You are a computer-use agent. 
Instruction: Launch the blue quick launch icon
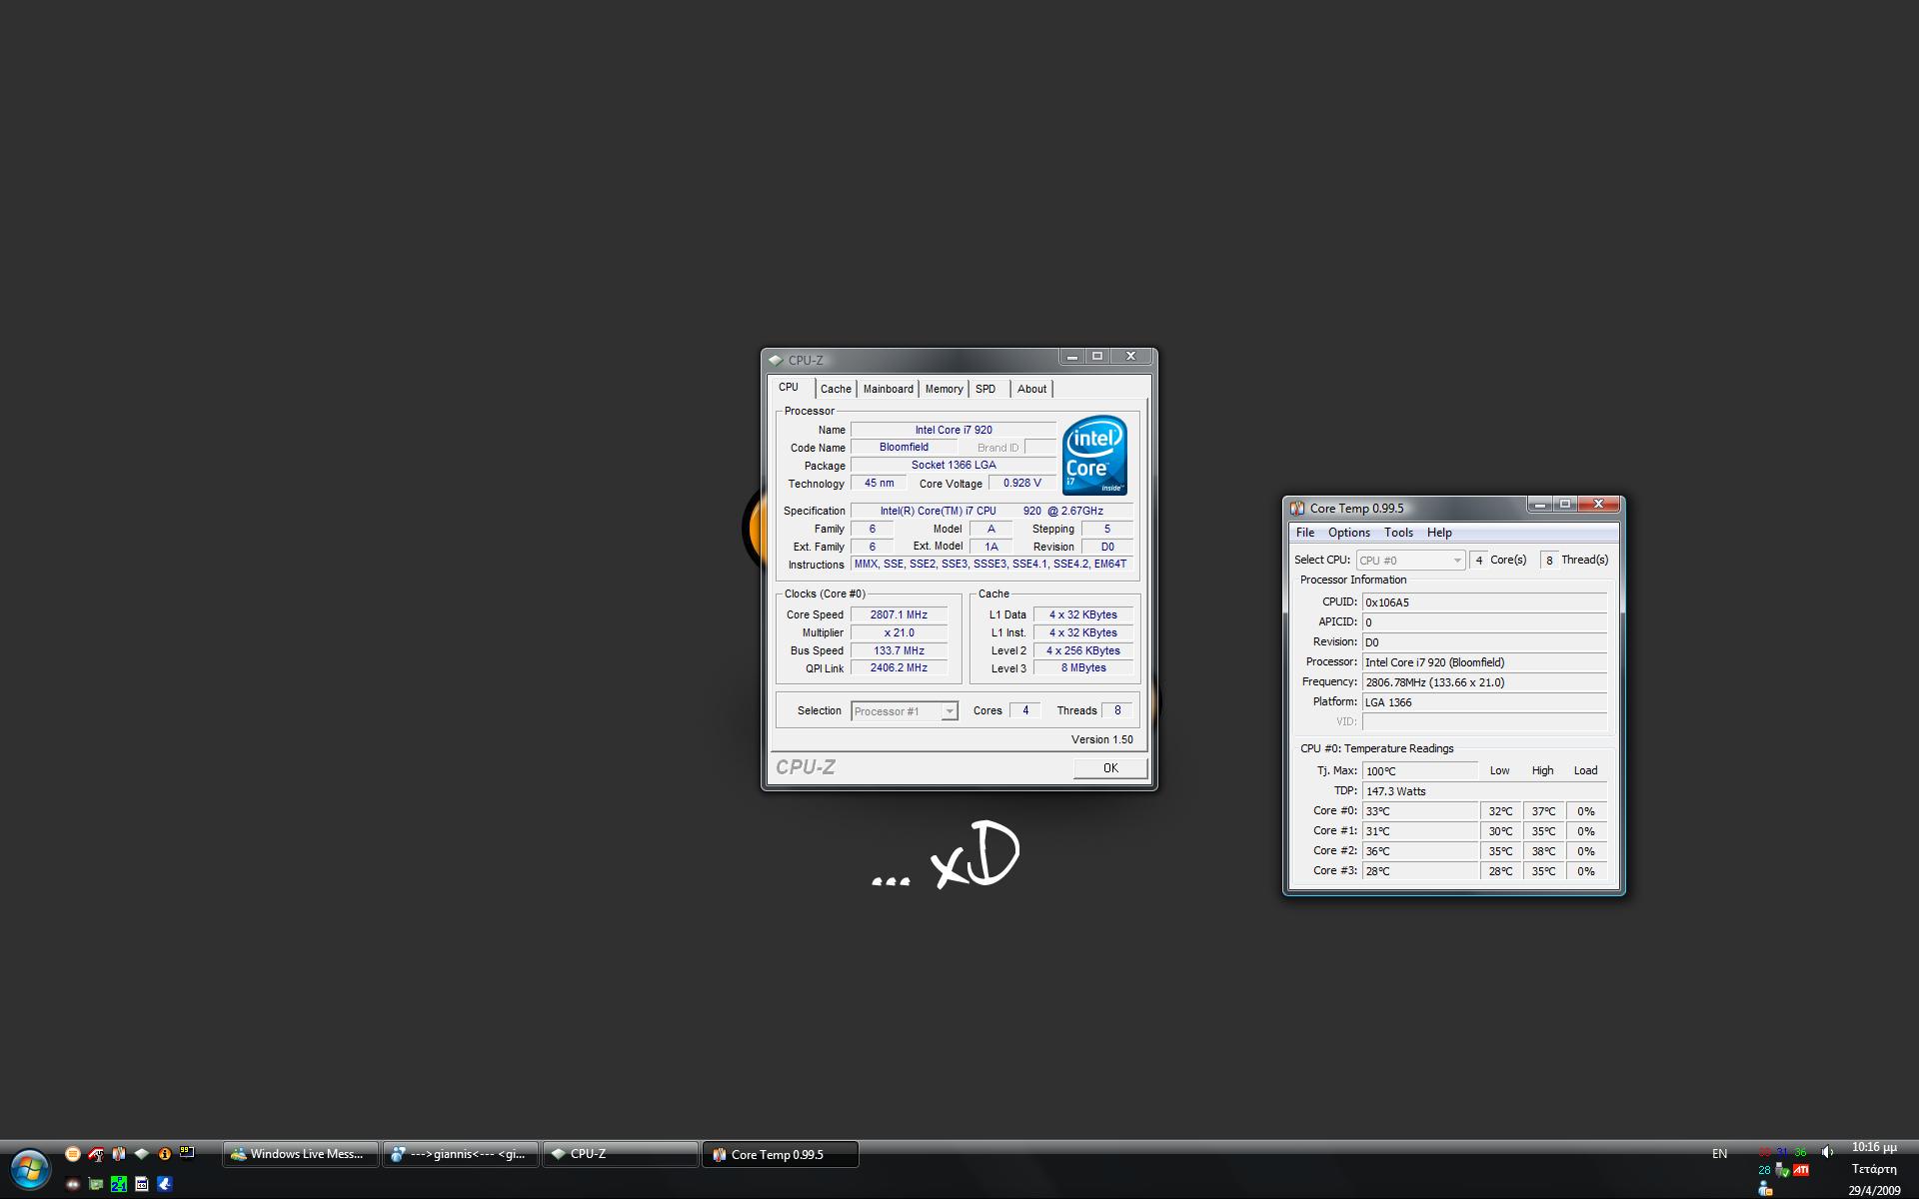[x=165, y=1185]
